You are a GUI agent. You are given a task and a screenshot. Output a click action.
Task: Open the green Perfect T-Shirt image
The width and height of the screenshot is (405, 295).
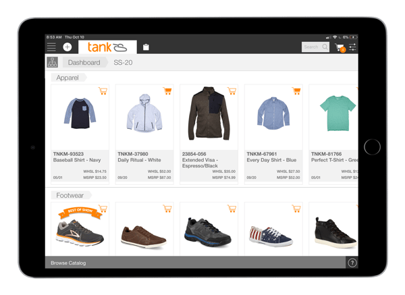pos(338,113)
